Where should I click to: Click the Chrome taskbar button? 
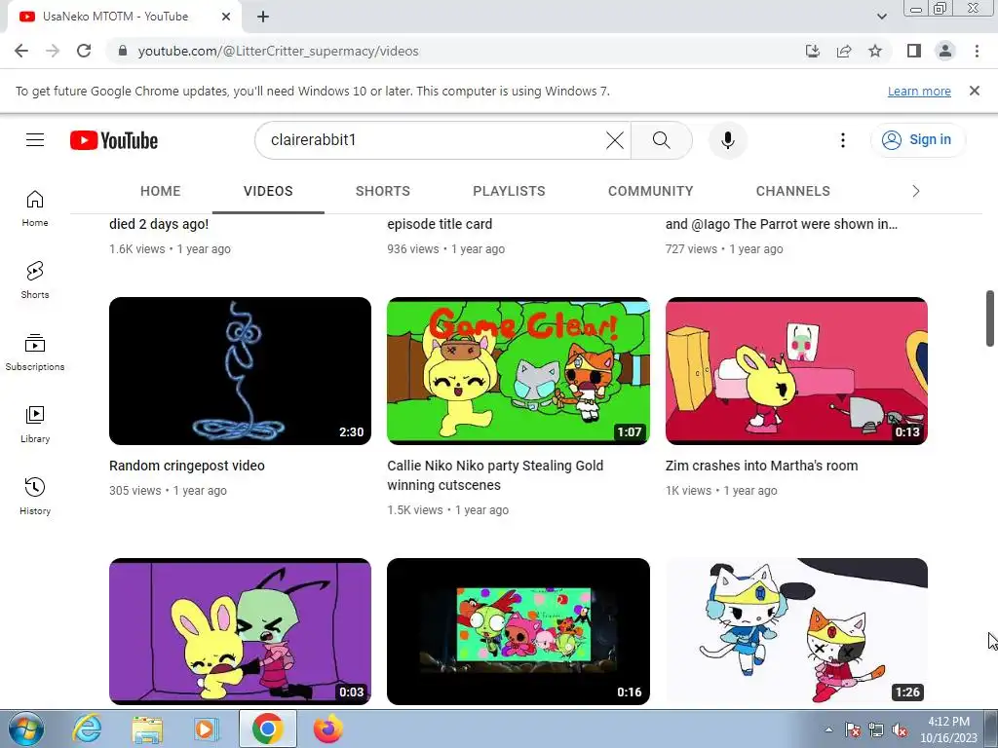(268, 729)
